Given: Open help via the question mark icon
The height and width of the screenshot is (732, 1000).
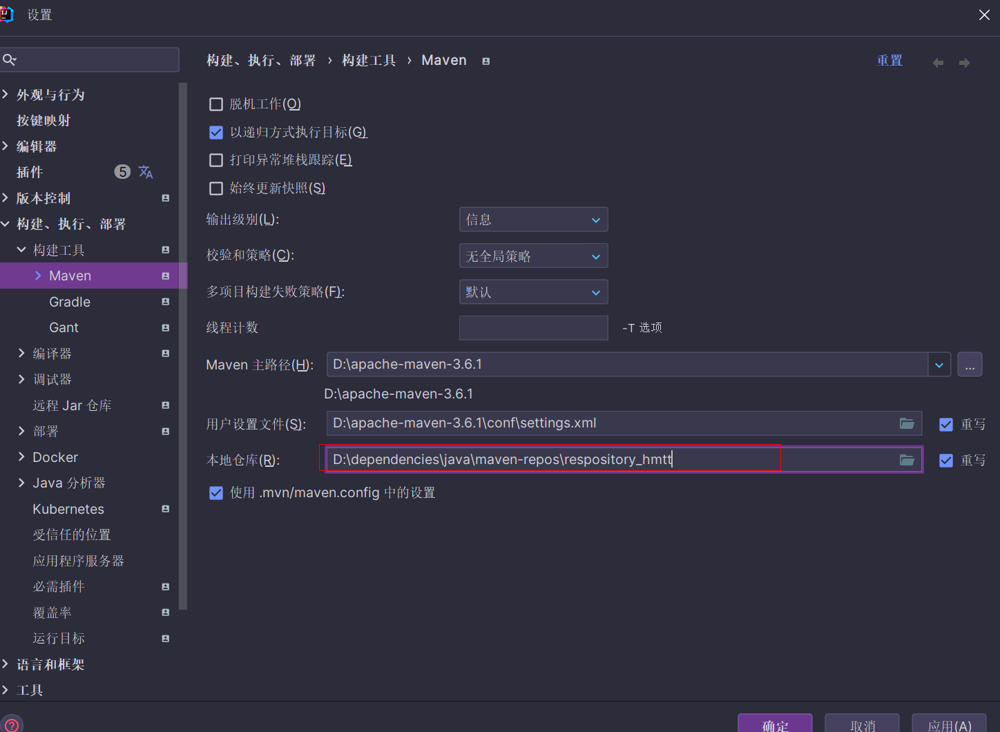Looking at the screenshot, I should coord(12,726).
